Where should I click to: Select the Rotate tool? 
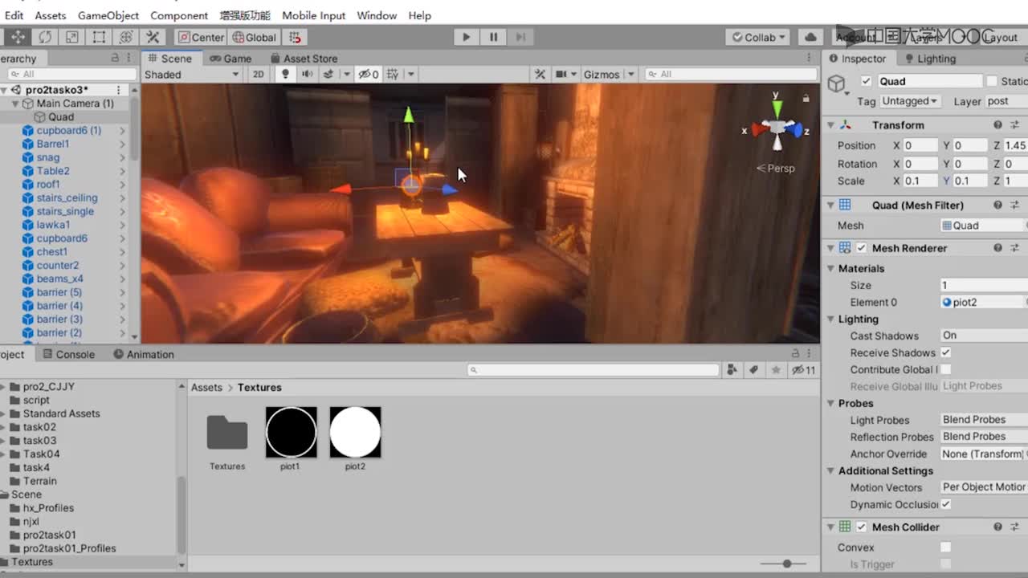[45, 37]
